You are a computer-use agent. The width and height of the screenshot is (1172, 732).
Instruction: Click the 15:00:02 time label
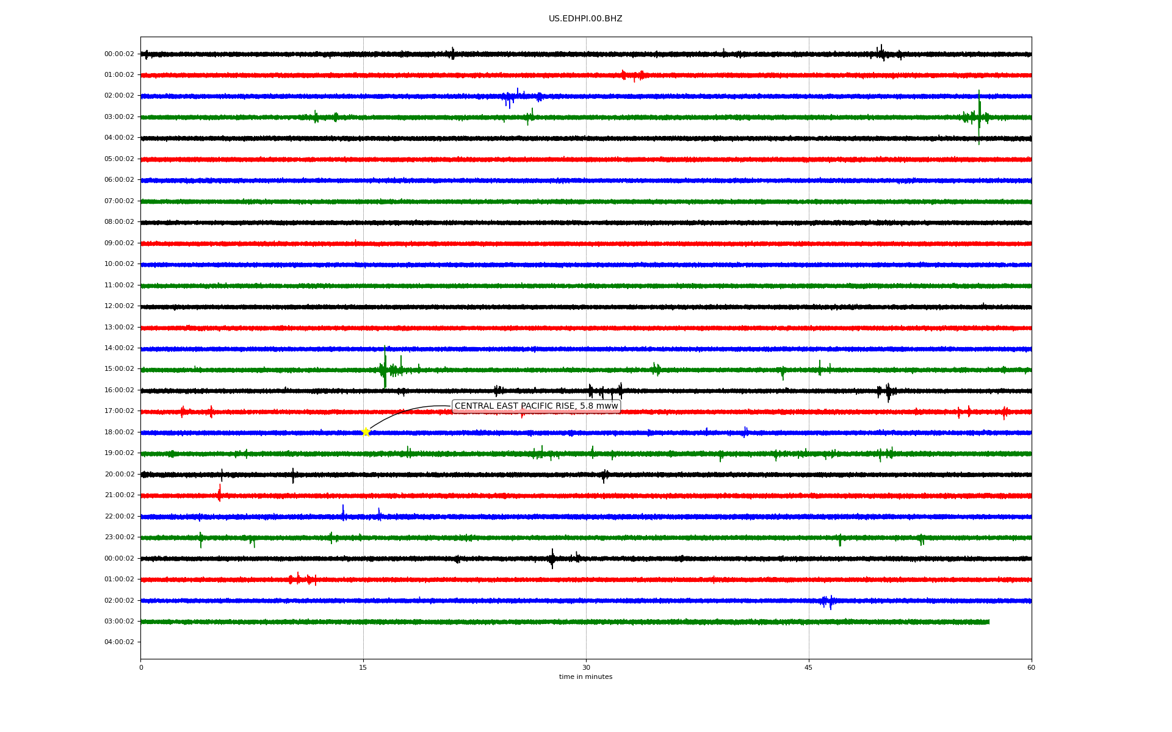tap(119, 369)
